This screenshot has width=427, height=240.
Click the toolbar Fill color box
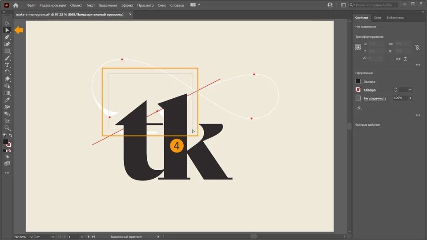click(x=5, y=141)
